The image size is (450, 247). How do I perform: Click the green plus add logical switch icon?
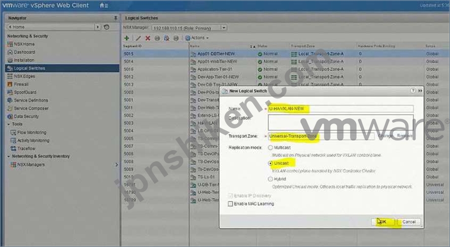point(126,38)
